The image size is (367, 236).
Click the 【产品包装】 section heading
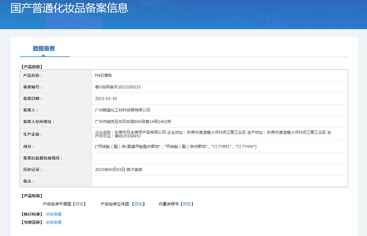[32, 196]
